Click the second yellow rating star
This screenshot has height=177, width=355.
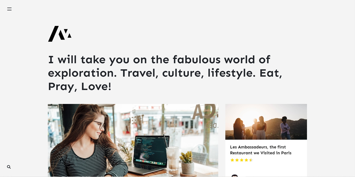tap(237, 160)
